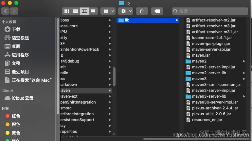252x141 pixels.
Task: Click the Share toolbar button
Action: 142,11
